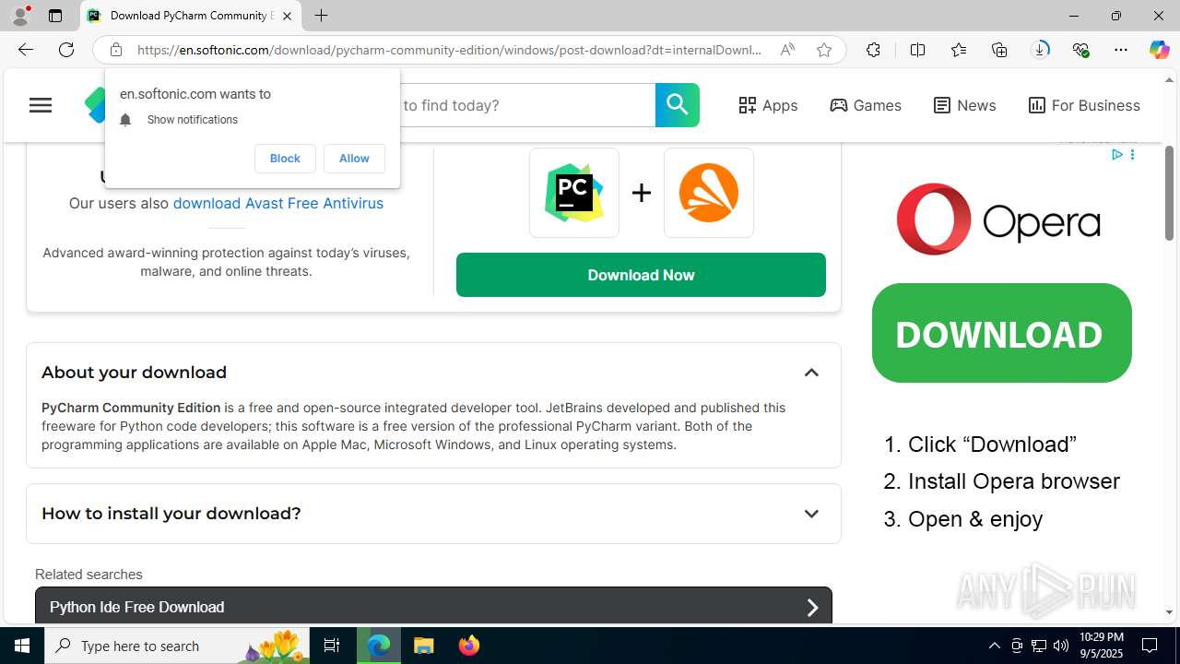Allow notifications from en.softonic.com
The width and height of the screenshot is (1180, 664).
354,159
